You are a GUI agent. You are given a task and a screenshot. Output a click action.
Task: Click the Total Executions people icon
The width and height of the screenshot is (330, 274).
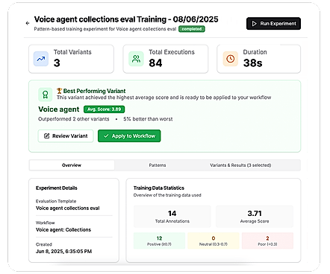coord(136,59)
